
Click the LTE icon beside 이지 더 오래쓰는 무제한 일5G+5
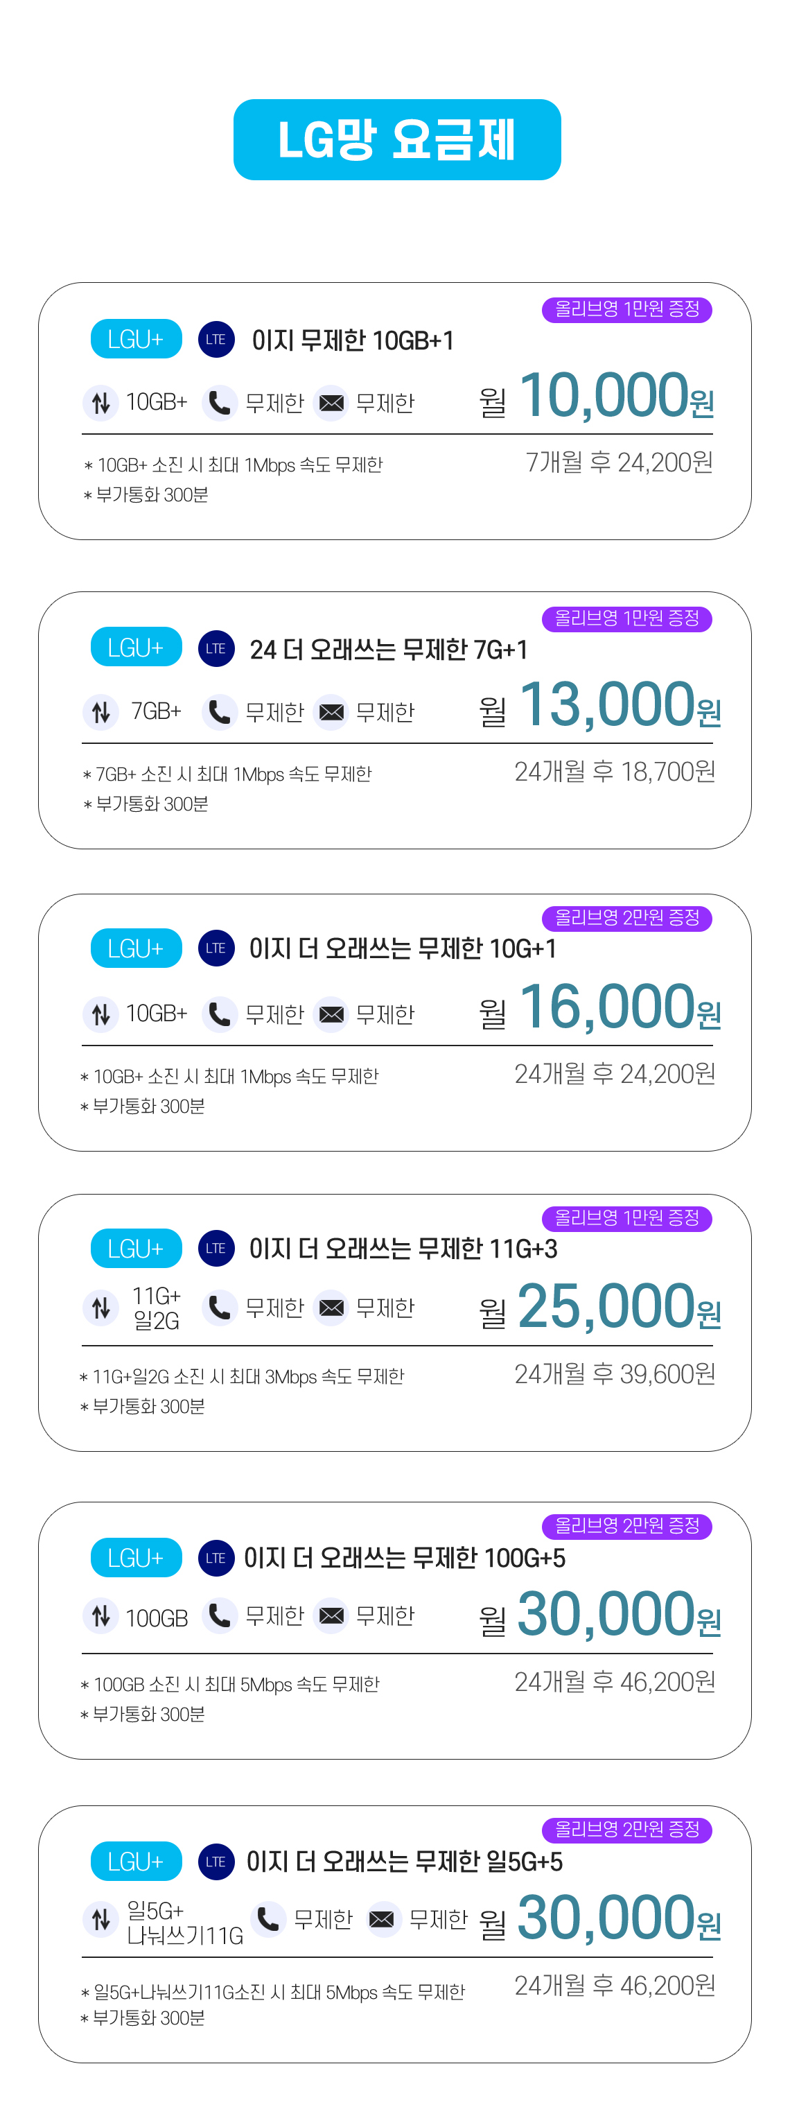click(216, 1862)
